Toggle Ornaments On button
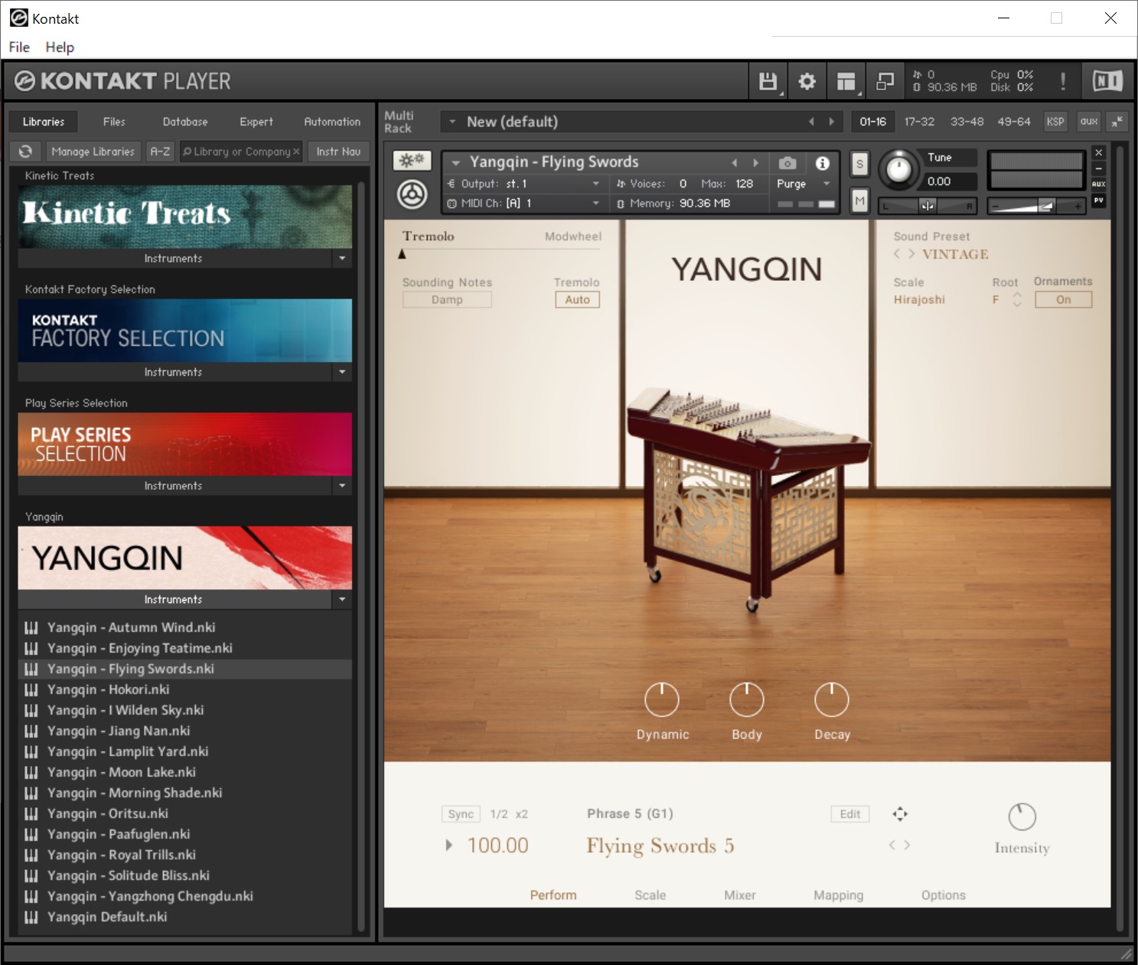The width and height of the screenshot is (1138, 965). [1063, 300]
